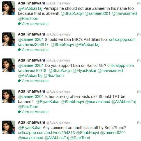
Task: Open avatar of the first tweet
Action: click(x=8, y=8)
